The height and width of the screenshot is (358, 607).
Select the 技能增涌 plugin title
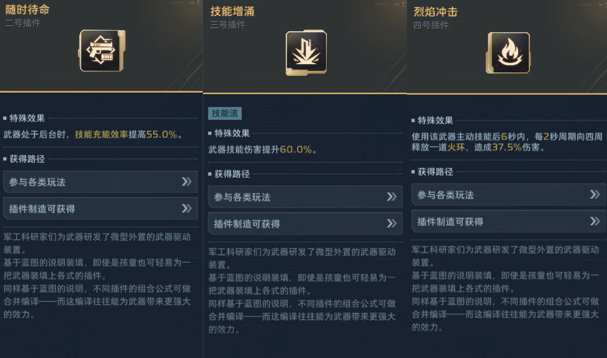click(232, 11)
